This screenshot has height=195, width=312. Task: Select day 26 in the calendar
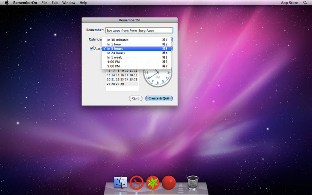[x=135, y=80]
